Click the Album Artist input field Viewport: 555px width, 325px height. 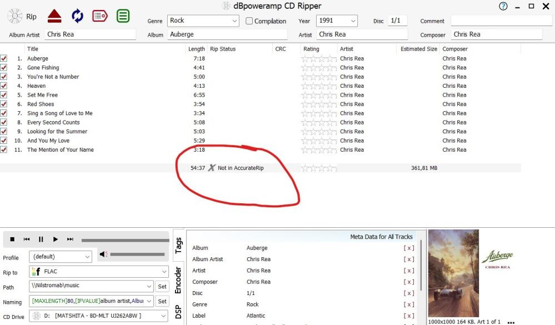[x=90, y=34]
